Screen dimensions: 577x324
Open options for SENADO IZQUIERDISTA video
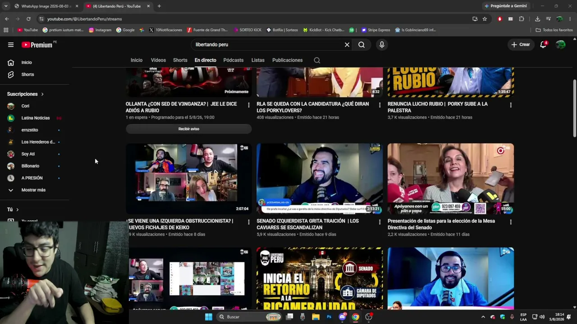click(380, 222)
